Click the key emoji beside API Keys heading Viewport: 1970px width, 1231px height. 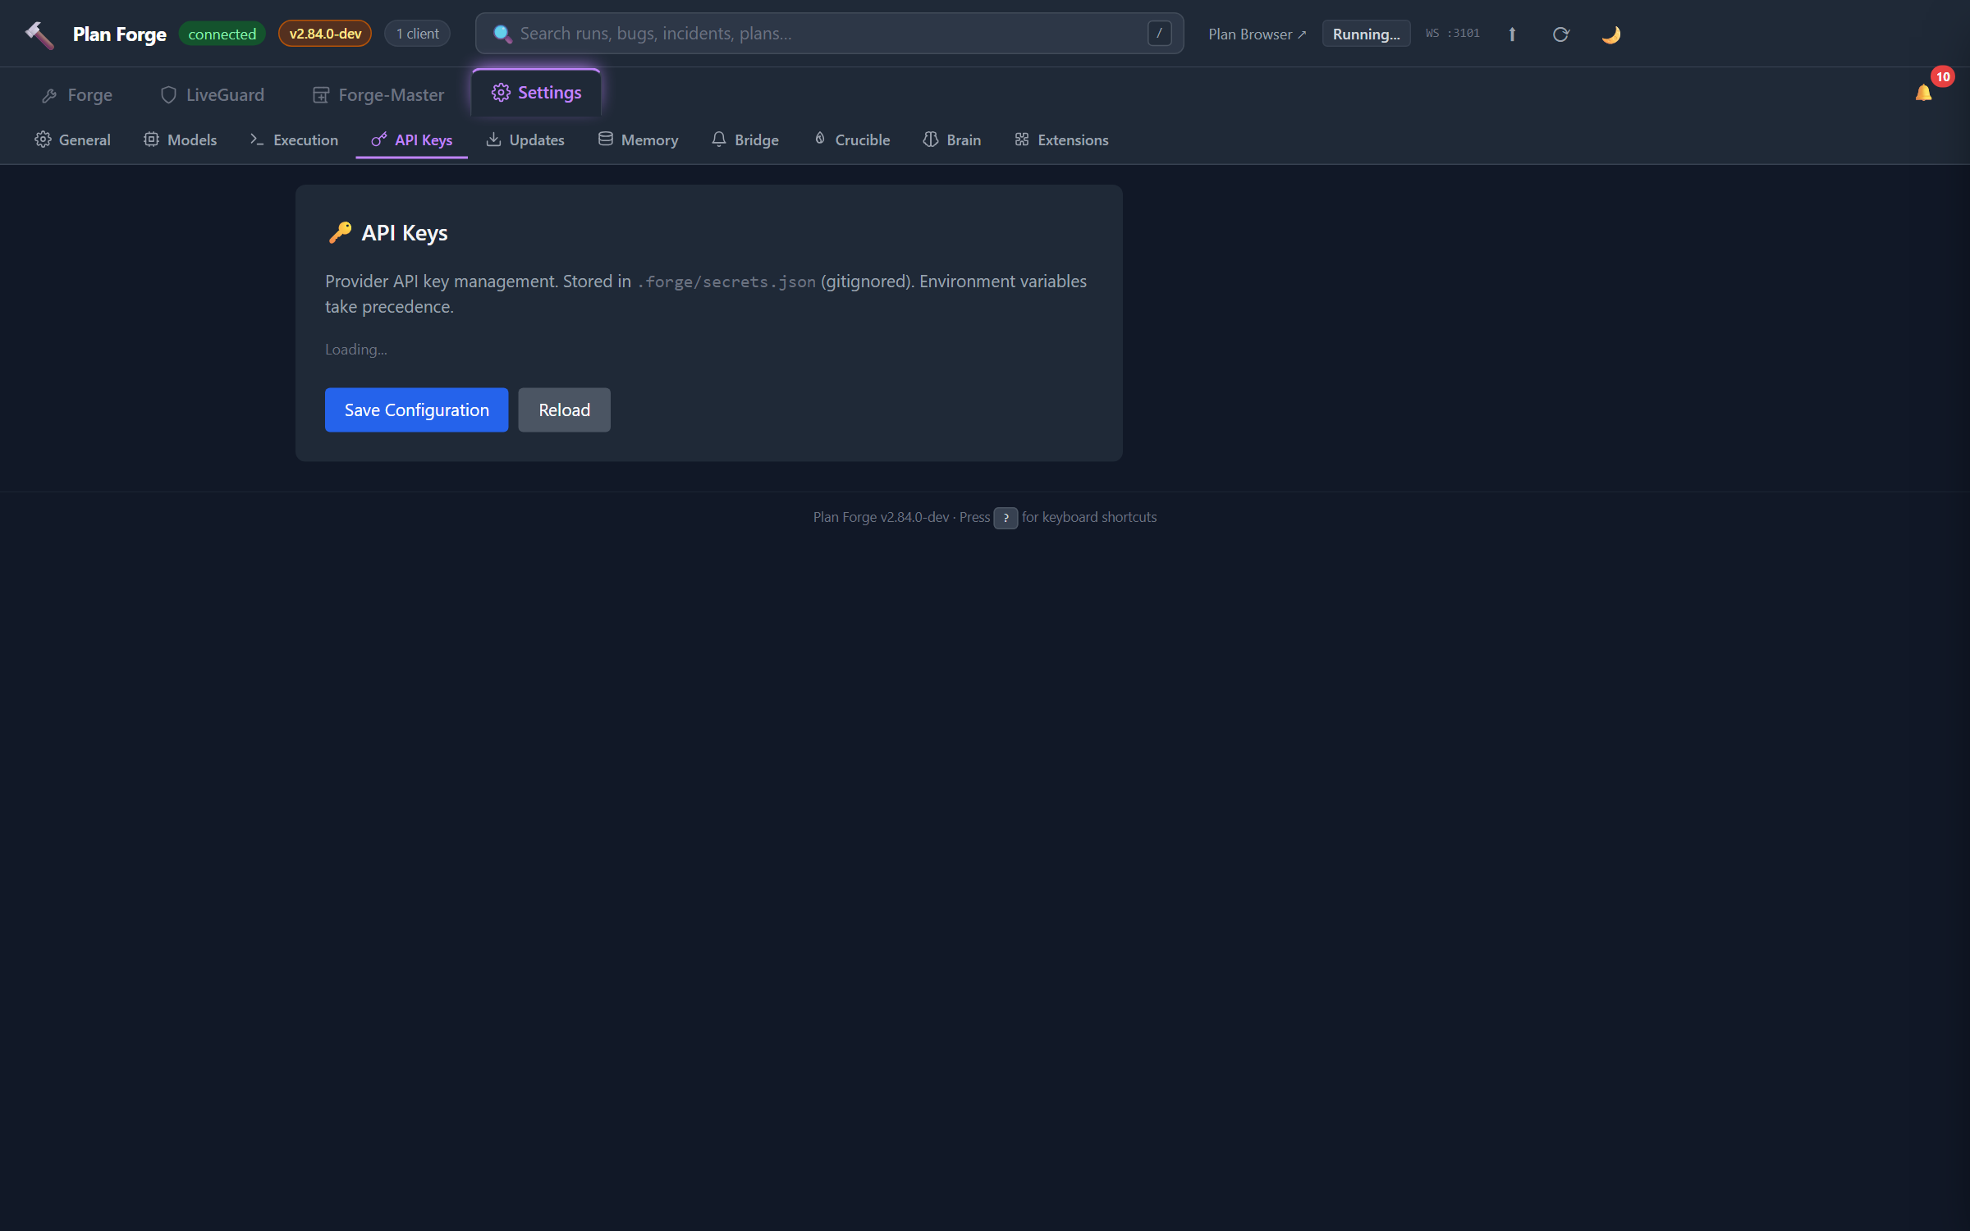click(340, 233)
